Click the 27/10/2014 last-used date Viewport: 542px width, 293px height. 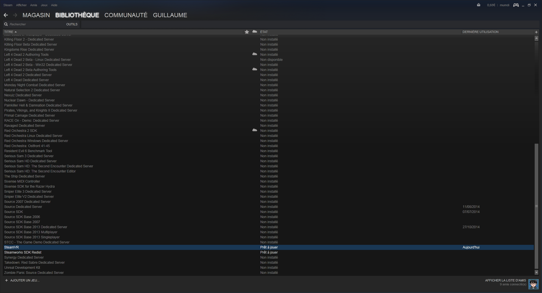click(x=471, y=227)
